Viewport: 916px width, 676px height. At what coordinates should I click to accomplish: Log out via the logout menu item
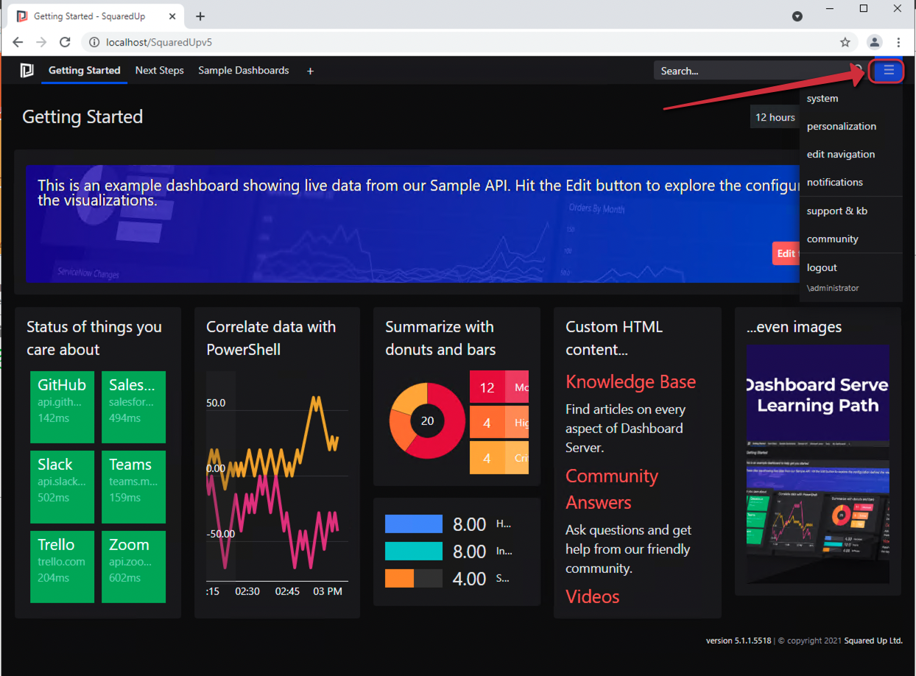pyautogui.click(x=851, y=268)
